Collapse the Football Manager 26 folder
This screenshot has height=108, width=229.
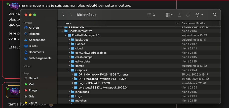[x=66, y=35]
